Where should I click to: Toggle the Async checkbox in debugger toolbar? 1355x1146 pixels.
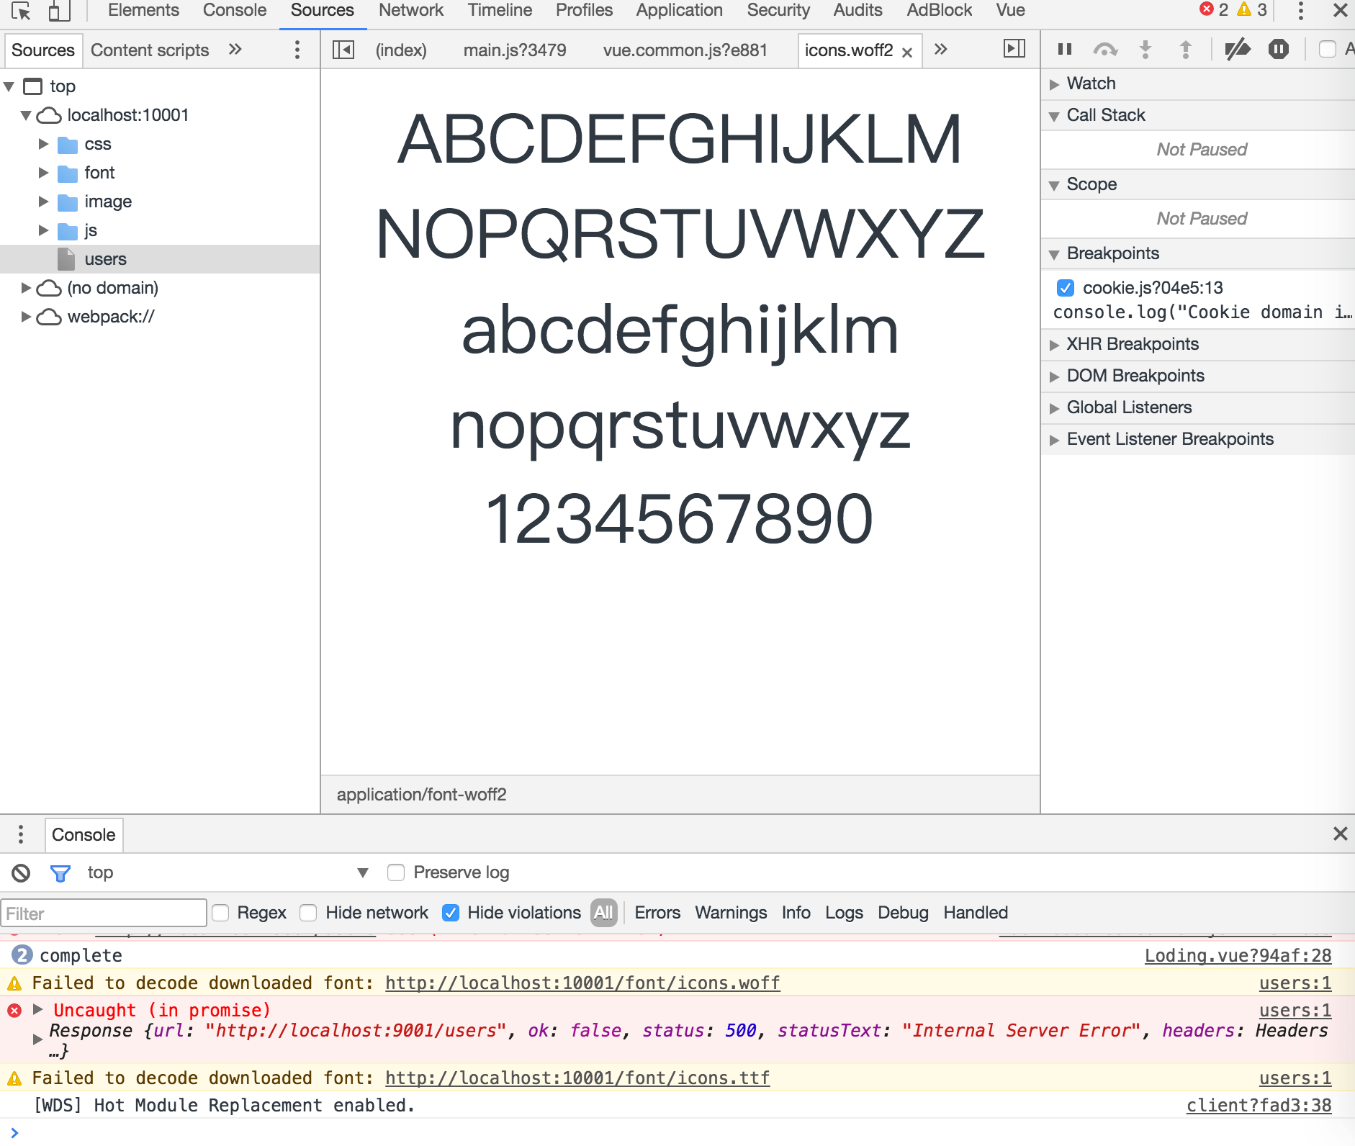(x=1328, y=49)
